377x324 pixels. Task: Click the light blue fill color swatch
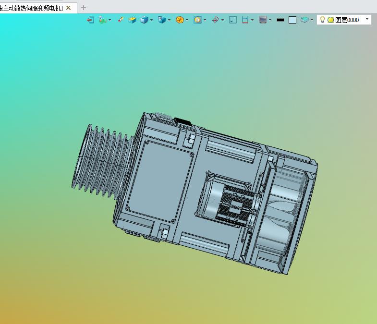292,20
